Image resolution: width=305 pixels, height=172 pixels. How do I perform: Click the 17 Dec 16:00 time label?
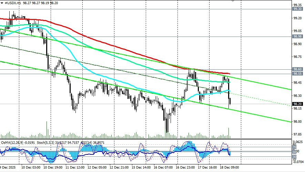coord(207,167)
